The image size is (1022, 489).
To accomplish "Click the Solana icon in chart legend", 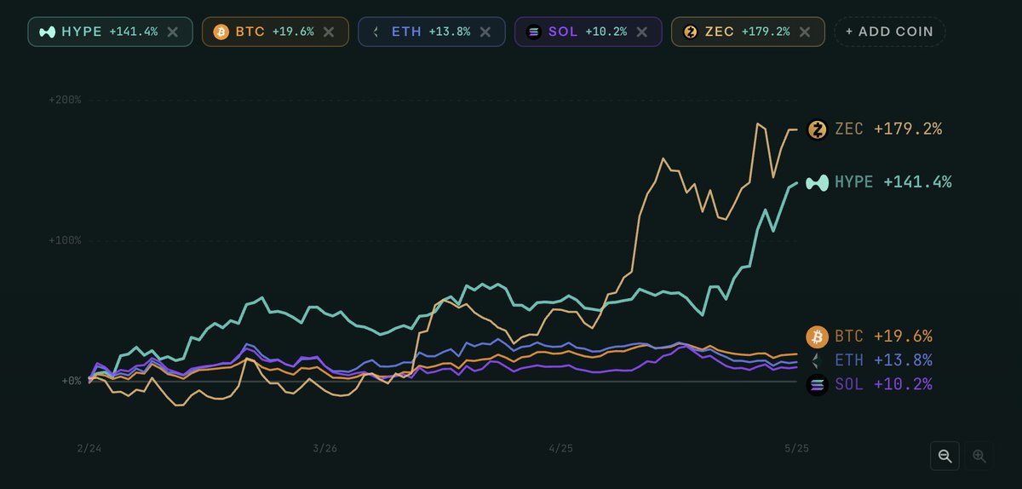I will click(818, 385).
